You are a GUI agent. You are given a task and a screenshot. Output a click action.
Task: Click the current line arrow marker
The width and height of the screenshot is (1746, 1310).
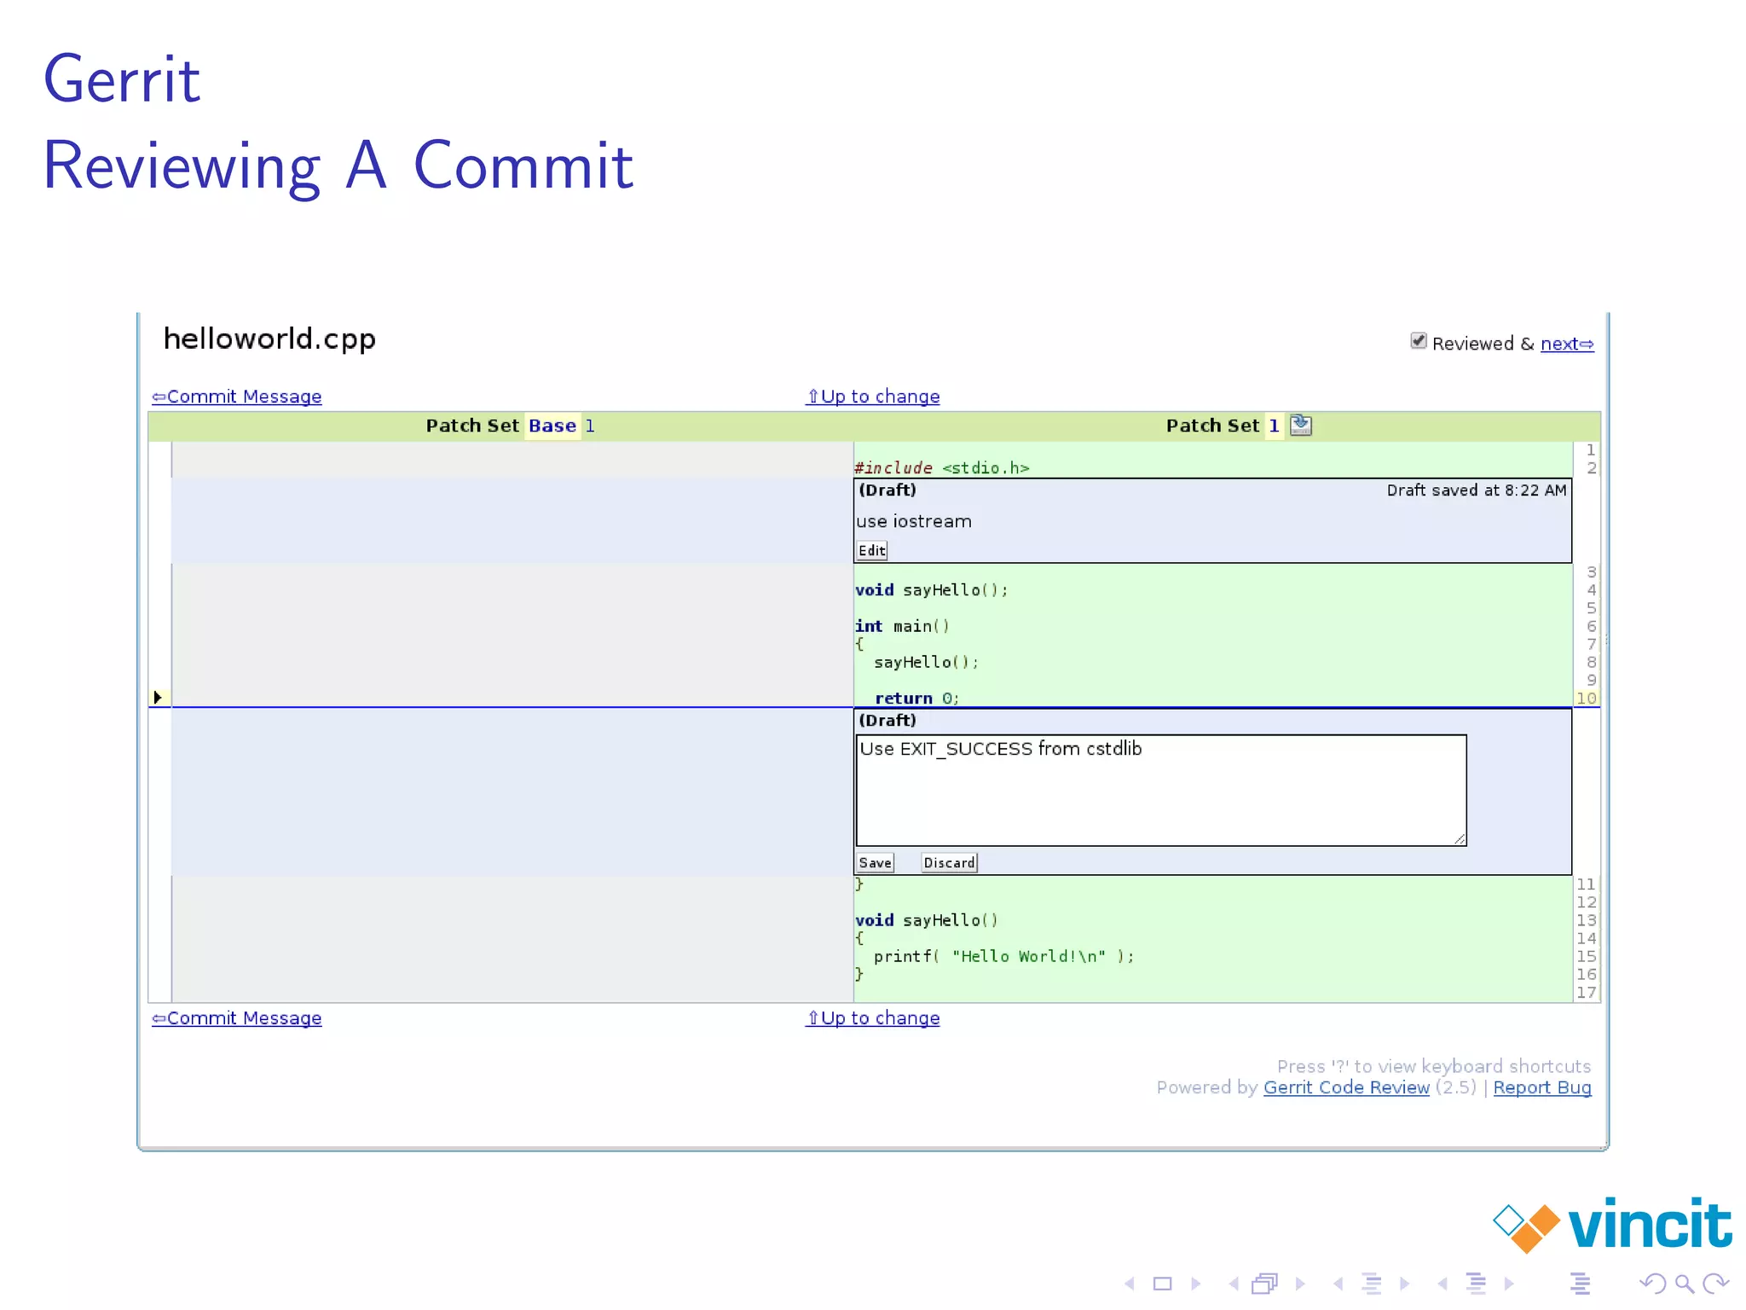coord(158,698)
